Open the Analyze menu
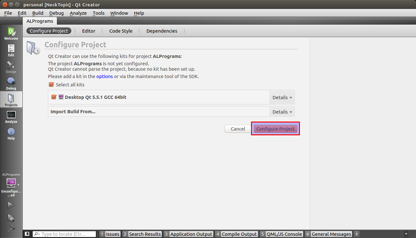Viewport: 416px width, 238px height. (78, 13)
